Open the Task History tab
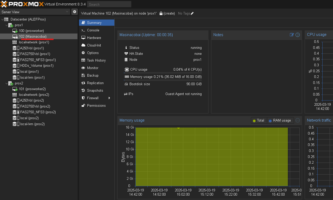The height and width of the screenshot is (200, 333). point(97,60)
